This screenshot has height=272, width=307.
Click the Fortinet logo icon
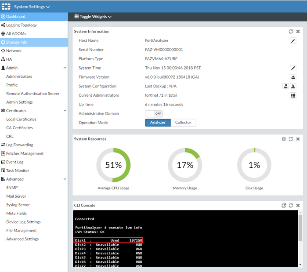6,7
